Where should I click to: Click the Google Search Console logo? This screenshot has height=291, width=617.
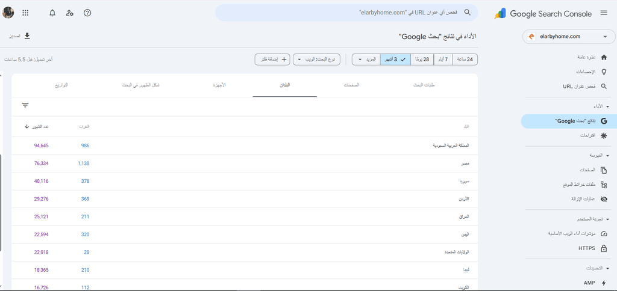click(543, 14)
